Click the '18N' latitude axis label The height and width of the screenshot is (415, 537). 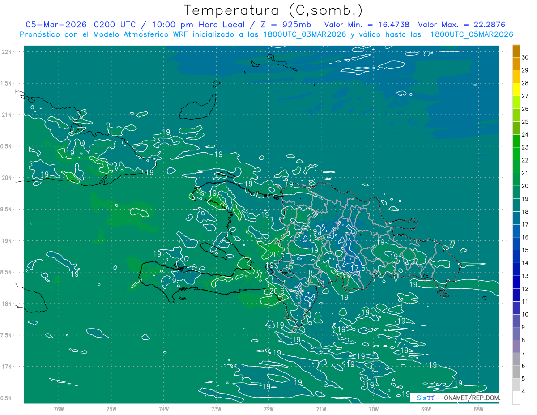[7, 304]
